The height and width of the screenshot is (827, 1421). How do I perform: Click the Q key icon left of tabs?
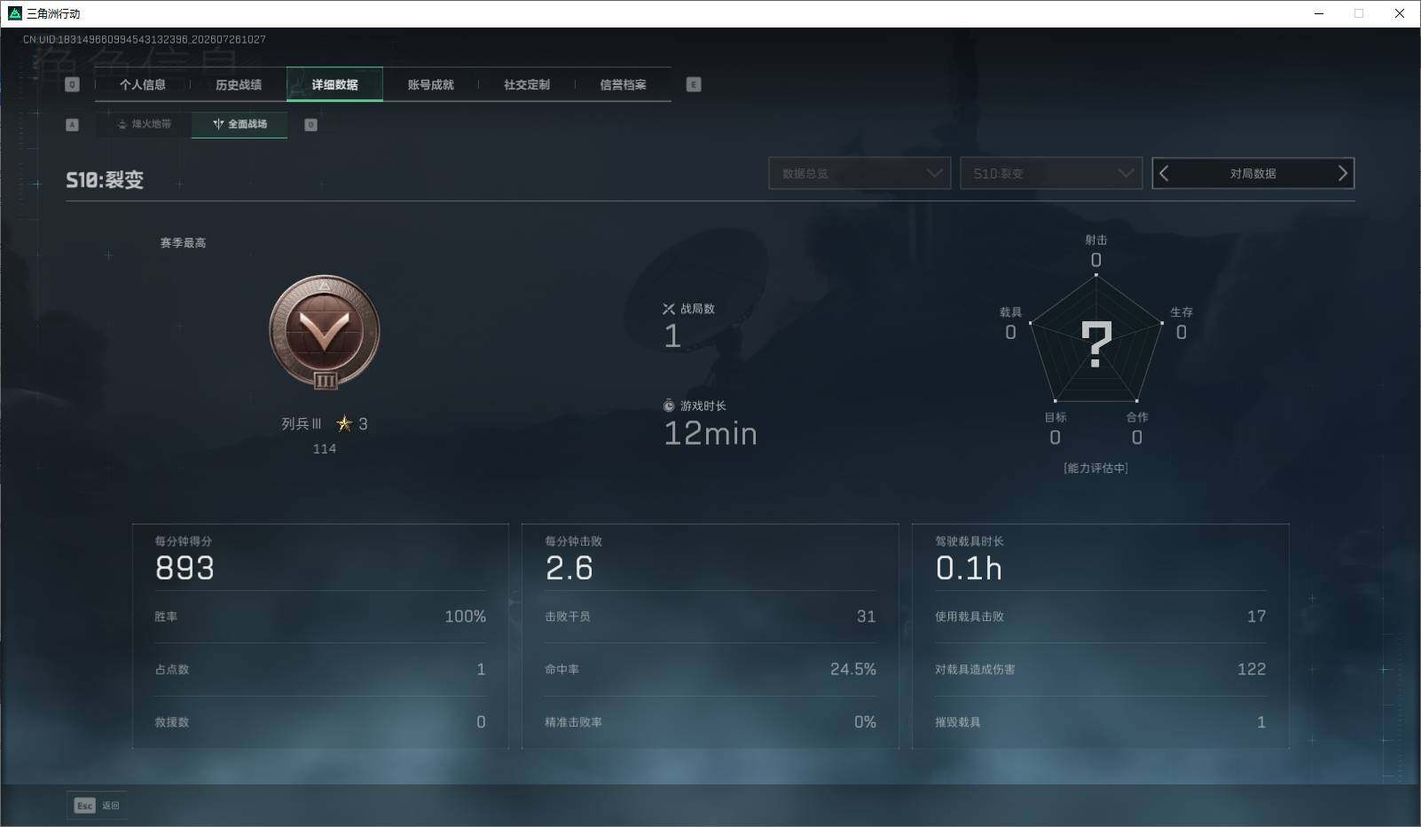pyautogui.click(x=73, y=84)
